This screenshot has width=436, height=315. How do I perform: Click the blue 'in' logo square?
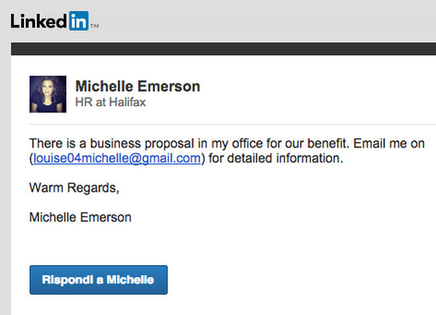tap(79, 21)
